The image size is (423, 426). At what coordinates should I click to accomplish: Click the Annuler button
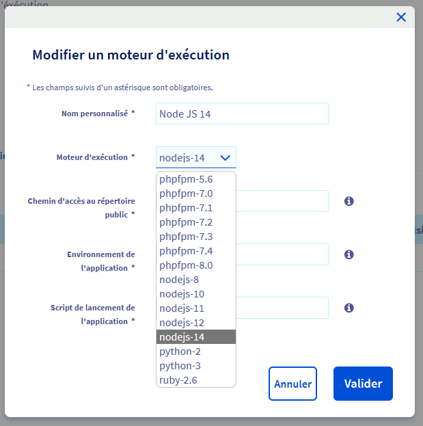pyautogui.click(x=292, y=384)
